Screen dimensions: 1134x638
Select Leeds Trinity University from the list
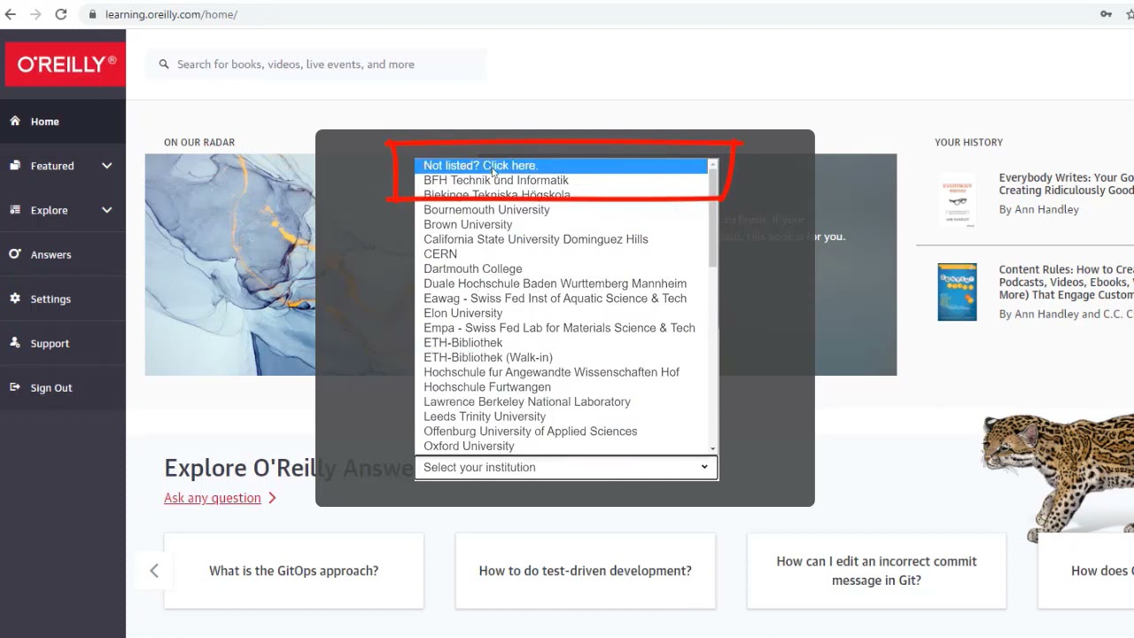561,416
